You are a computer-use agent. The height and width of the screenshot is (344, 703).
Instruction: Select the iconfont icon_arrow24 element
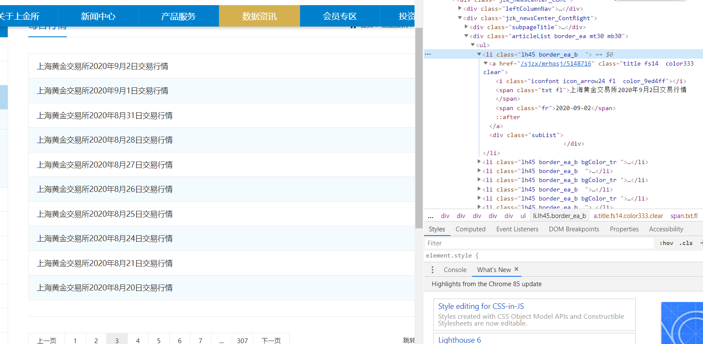click(x=591, y=81)
